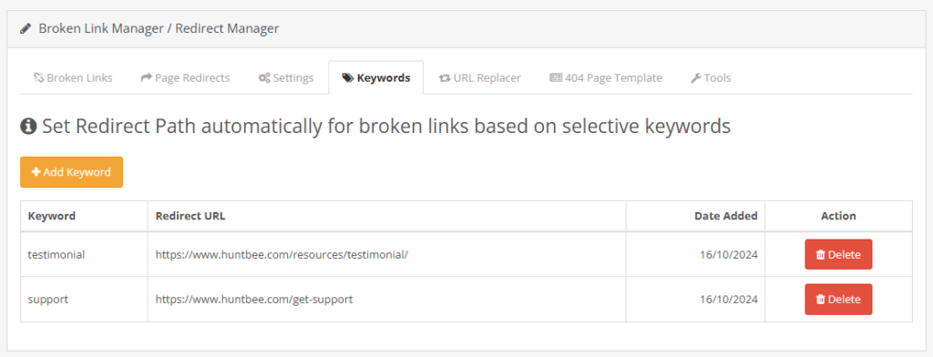Click the Keyword column header

(52, 216)
